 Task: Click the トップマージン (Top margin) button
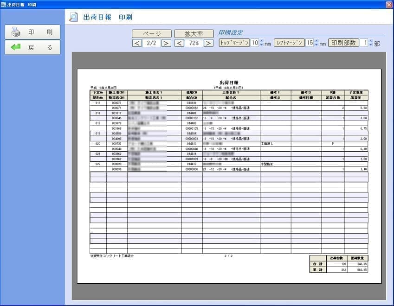(x=234, y=43)
